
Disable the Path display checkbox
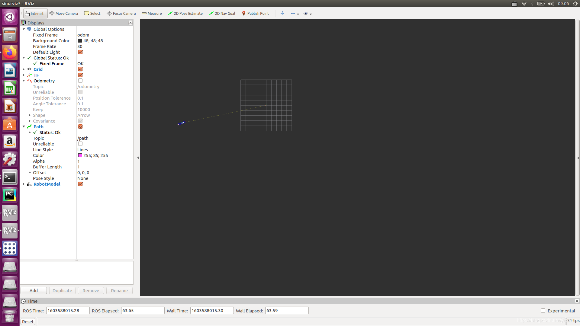[80, 127]
